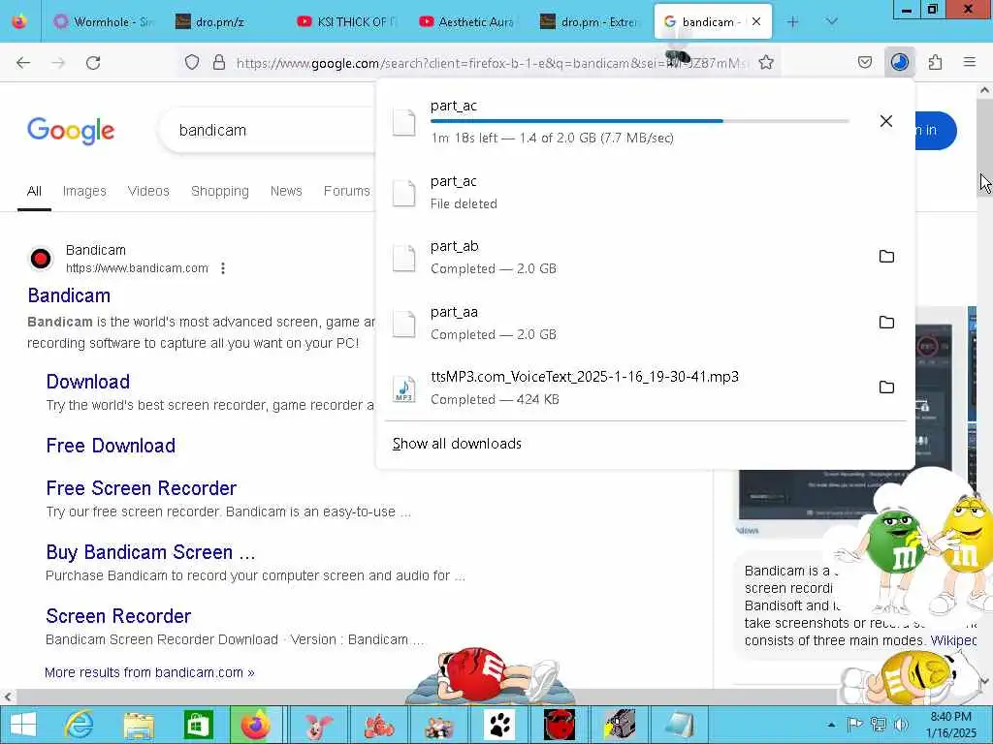Open File Explorer from taskbar
The height and width of the screenshot is (744, 993).
click(139, 725)
